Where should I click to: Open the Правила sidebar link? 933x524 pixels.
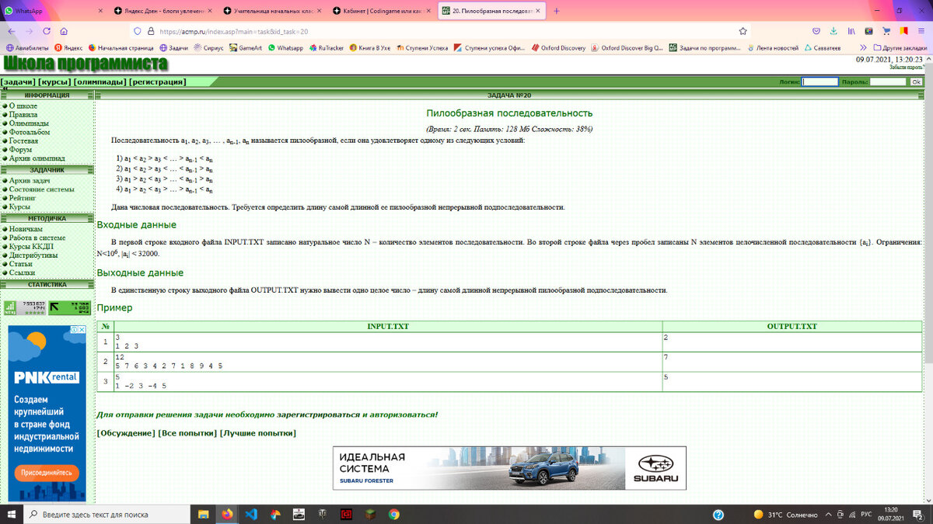coord(23,114)
